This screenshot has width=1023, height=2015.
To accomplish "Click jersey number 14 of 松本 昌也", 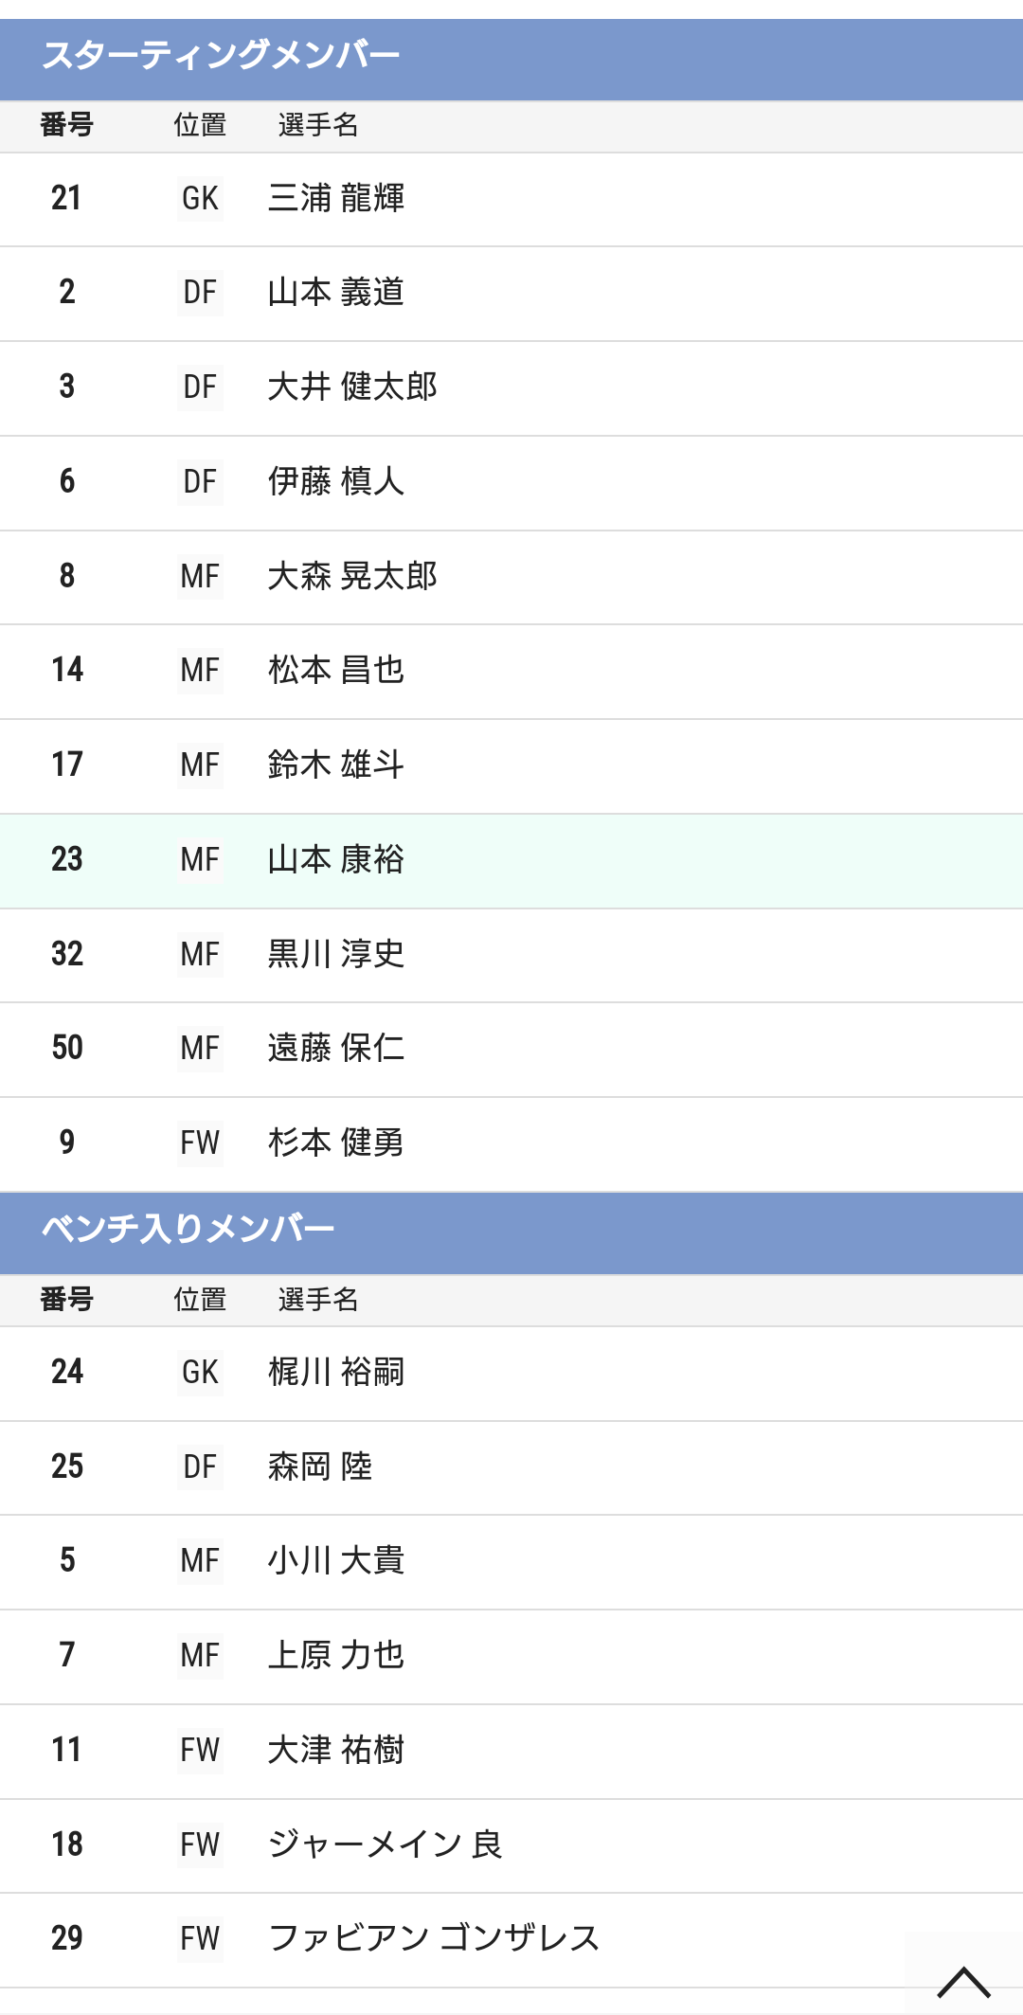I will pyautogui.click(x=67, y=670).
